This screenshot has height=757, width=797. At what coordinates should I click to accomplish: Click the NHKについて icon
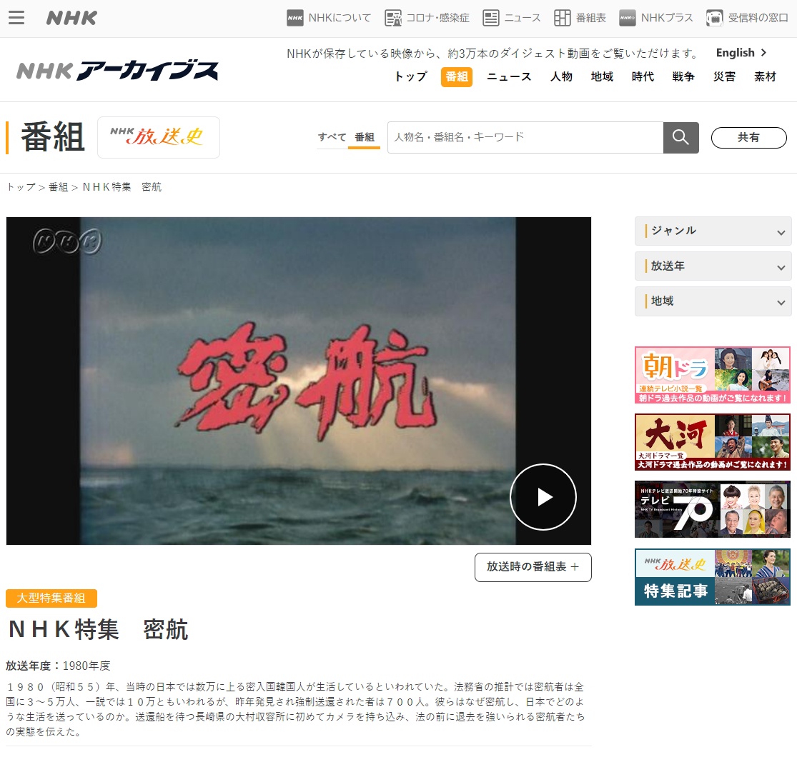294,18
